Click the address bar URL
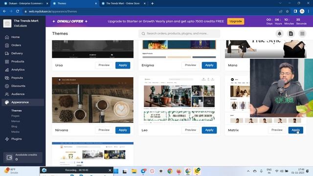 pyautogui.click(x=53, y=12)
